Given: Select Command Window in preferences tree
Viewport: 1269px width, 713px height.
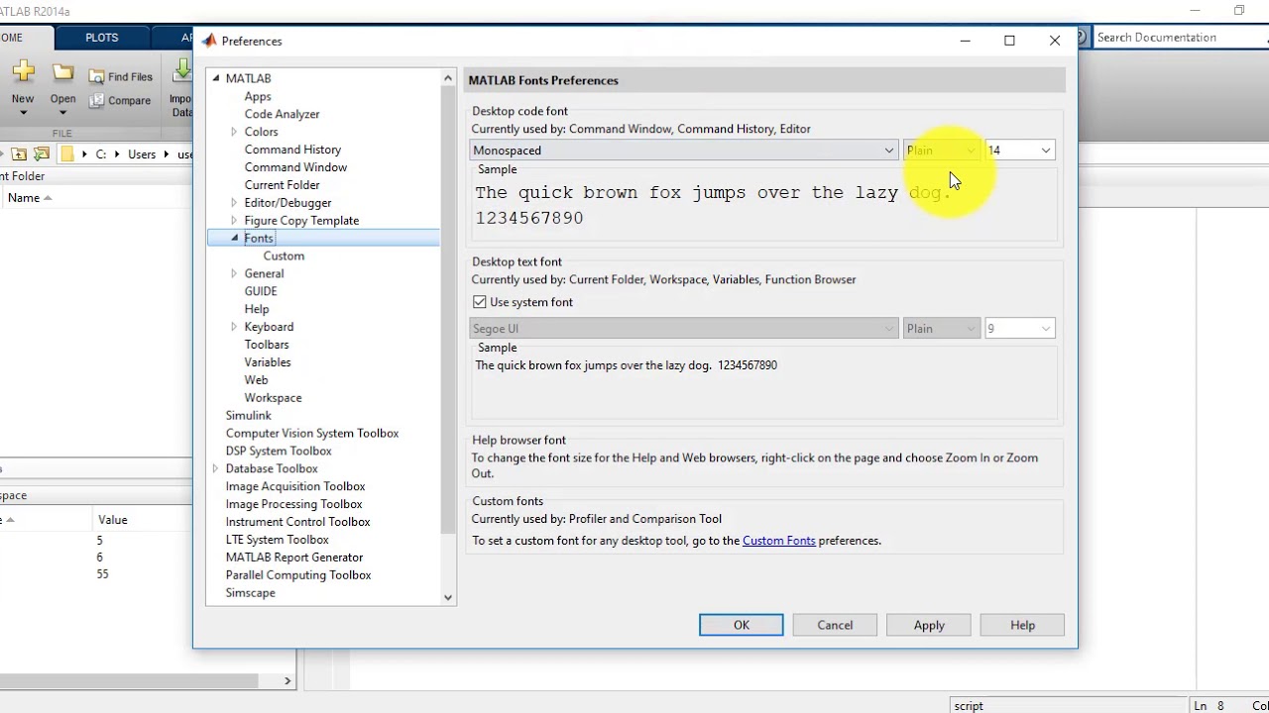Looking at the screenshot, I should click(x=295, y=167).
